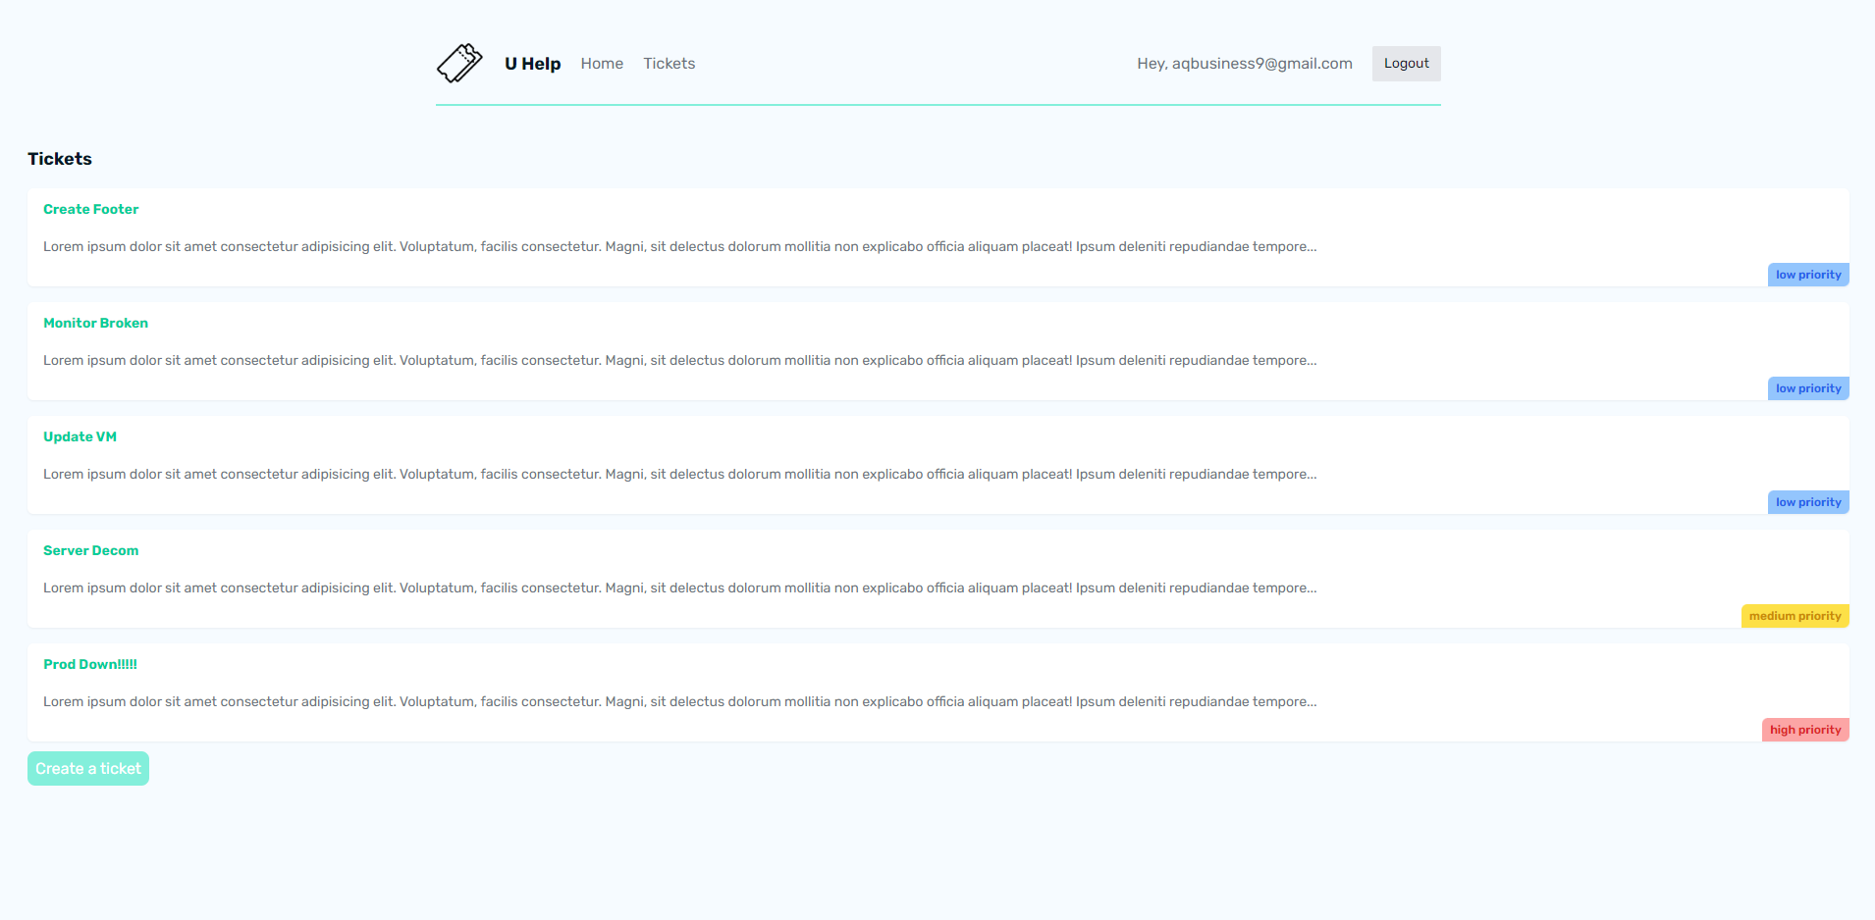This screenshot has height=920, width=1875.
Task: Open the Monitor Broken ticket
Action: click(95, 323)
